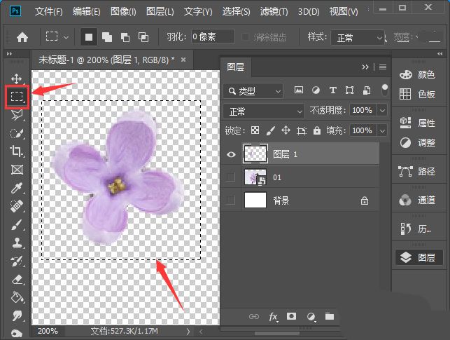Open the 图层(L) menu

pos(161,12)
